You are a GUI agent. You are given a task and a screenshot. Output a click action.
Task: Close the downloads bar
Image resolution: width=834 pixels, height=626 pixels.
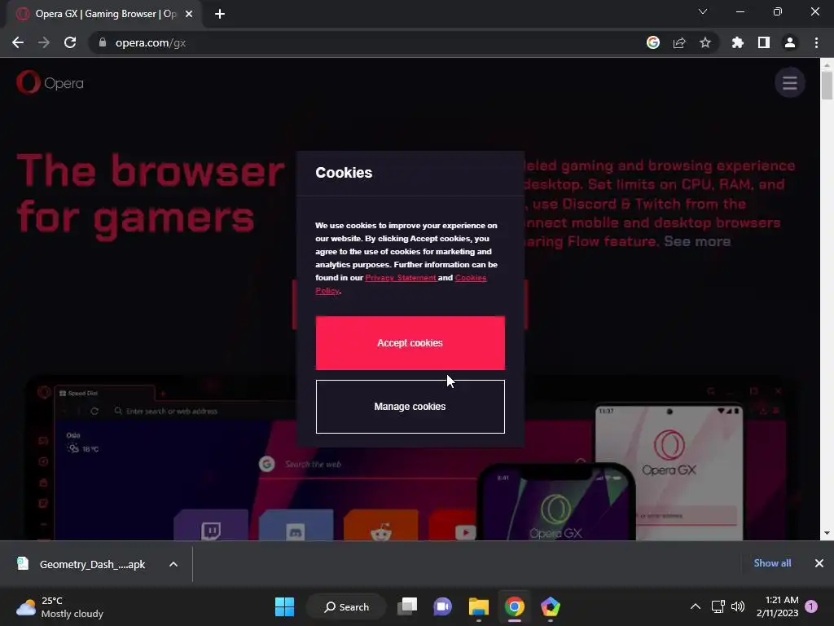819,563
